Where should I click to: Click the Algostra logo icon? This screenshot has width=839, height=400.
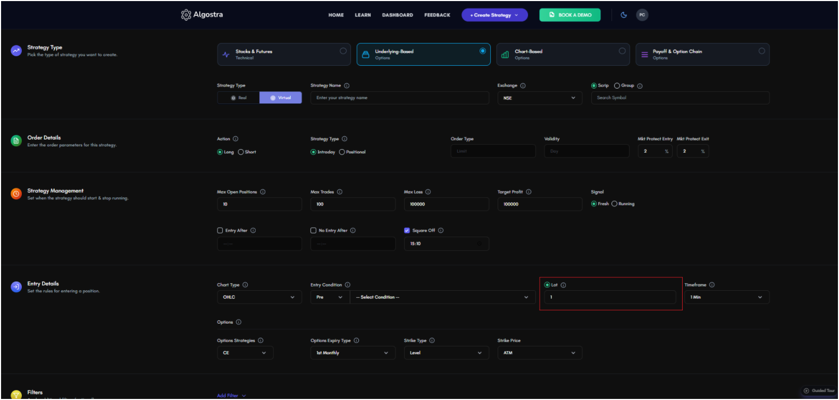186,15
